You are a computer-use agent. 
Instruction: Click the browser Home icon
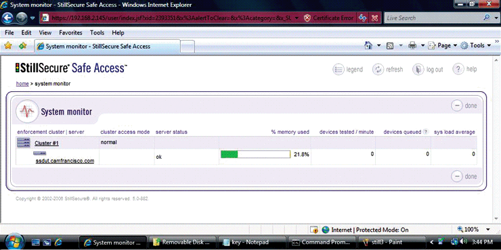click(368, 45)
